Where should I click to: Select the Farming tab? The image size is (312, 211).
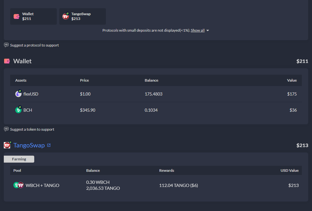coord(19,159)
